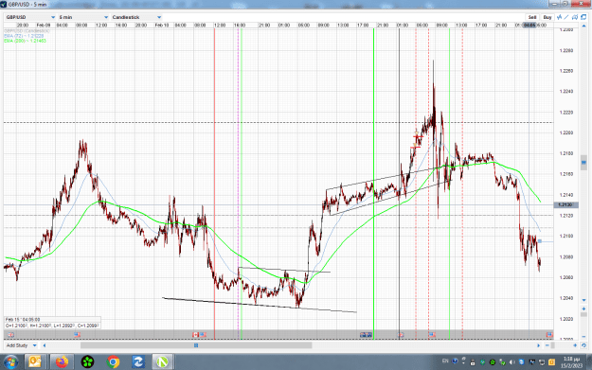Click the Buy button

[547, 17]
